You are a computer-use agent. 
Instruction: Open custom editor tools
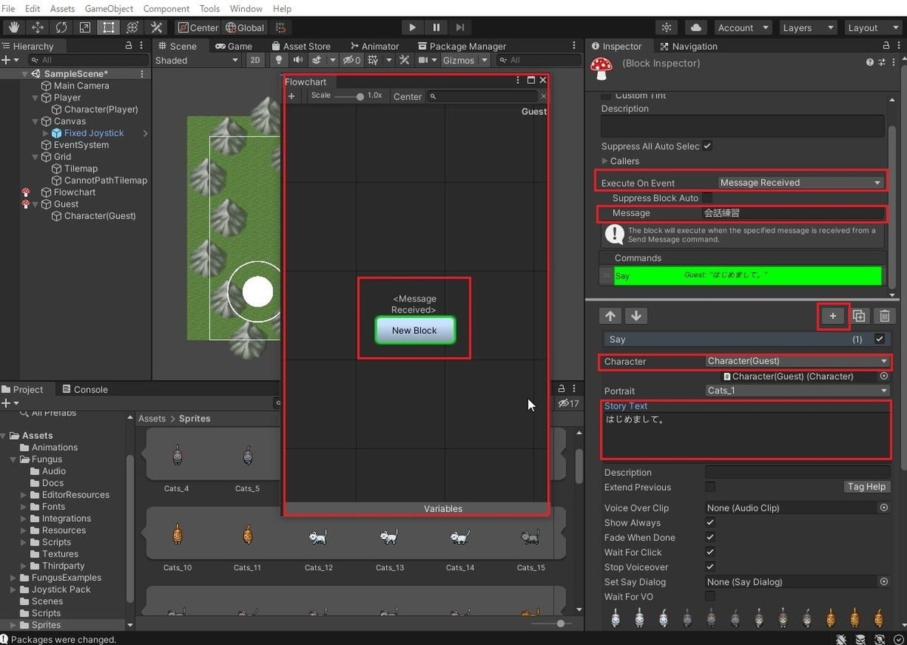[156, 27]
